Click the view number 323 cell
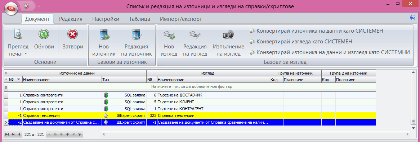Viewport: 420px width, 142px height. 152,115
